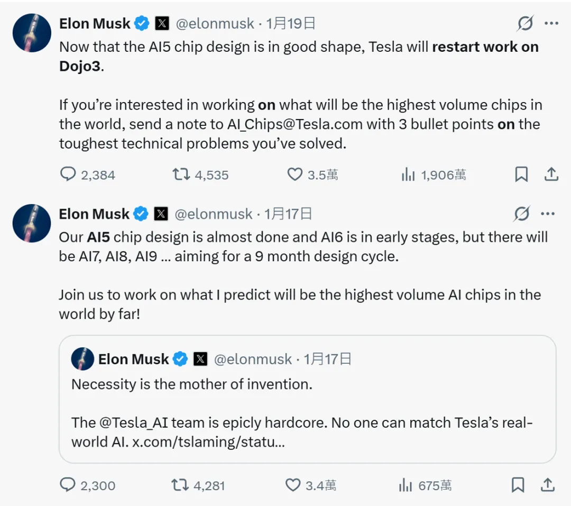Like the tweet with 3.4萬 likes
The height and width of the screenshot is (506, 571).
293,485
